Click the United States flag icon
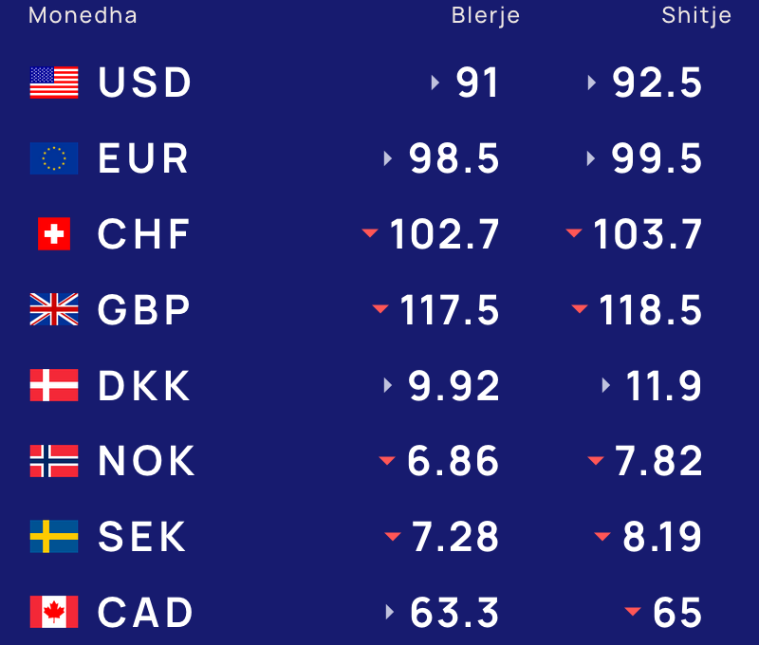The width and height of the screenshot is (759, 645). click(x=54, y=83)
